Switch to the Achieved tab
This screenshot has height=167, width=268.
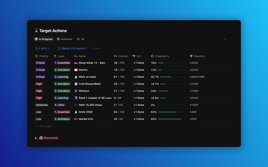point(65,39)
